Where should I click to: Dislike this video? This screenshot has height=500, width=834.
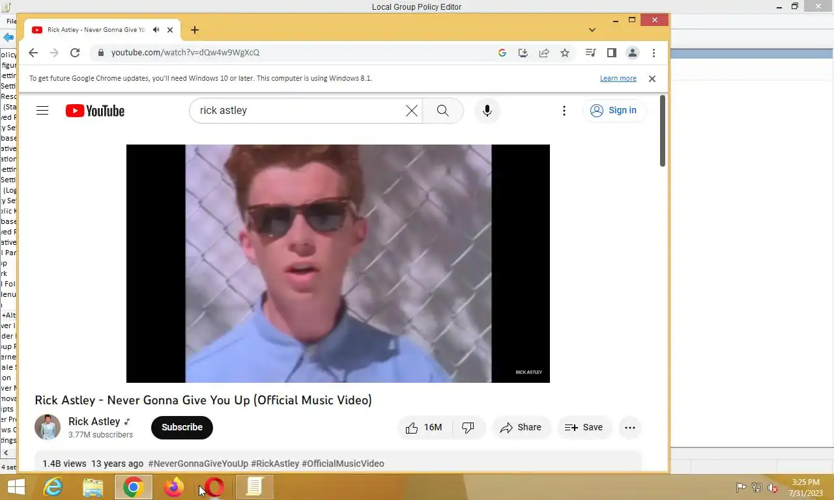468,427
